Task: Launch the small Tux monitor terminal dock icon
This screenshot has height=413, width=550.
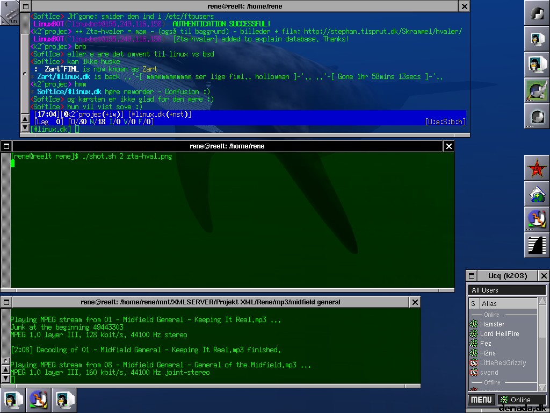Action: pyautogui.click(x=537, y=39)
